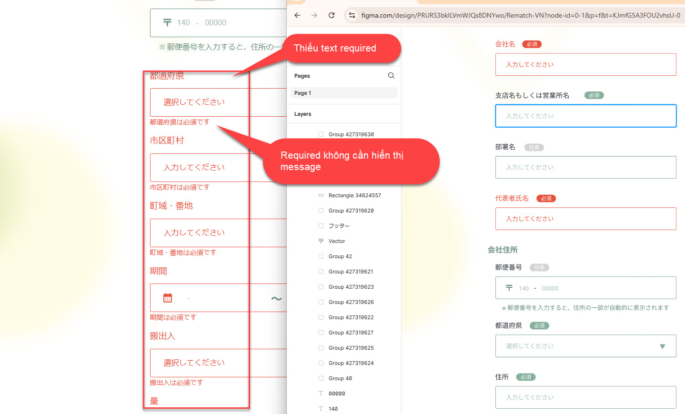
Task: Click the calendar icon in 期間 field
Action: [x=168, y=298]
